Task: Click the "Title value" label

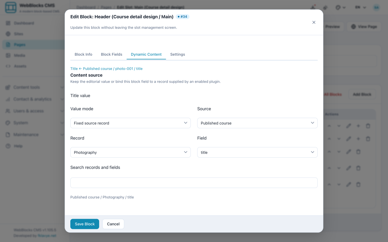Action: coord(80,96)
